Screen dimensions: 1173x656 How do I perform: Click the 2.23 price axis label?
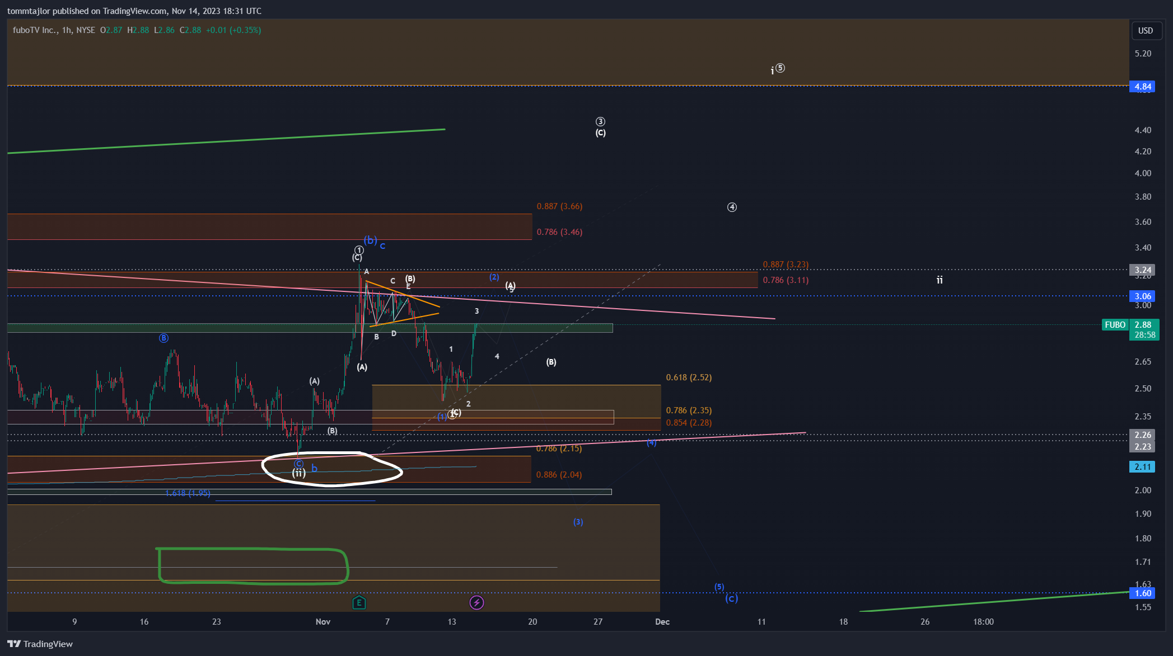pos(1142,447)
